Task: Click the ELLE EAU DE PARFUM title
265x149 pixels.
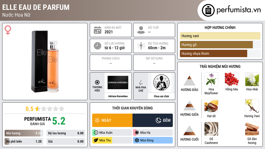Action: 36,7
